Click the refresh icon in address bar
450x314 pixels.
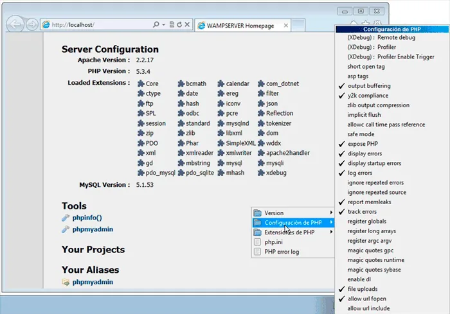[179, 24]
